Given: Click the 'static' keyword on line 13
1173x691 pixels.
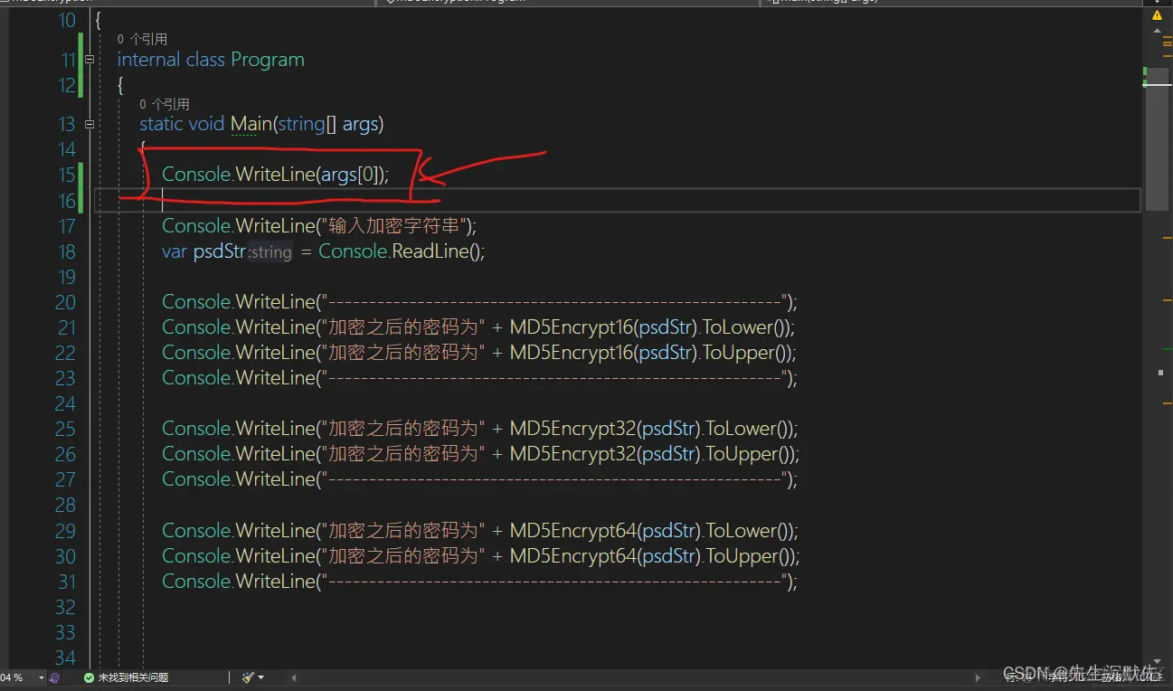Looking at the screenshot, I should point(161,124).
